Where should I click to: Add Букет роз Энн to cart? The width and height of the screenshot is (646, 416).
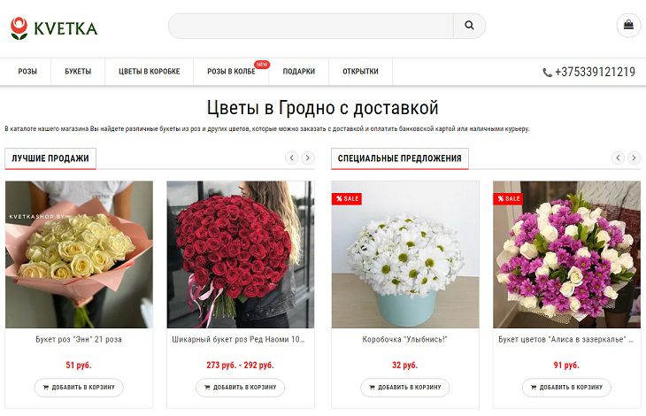pyautogui.click(x=79, y=388)
